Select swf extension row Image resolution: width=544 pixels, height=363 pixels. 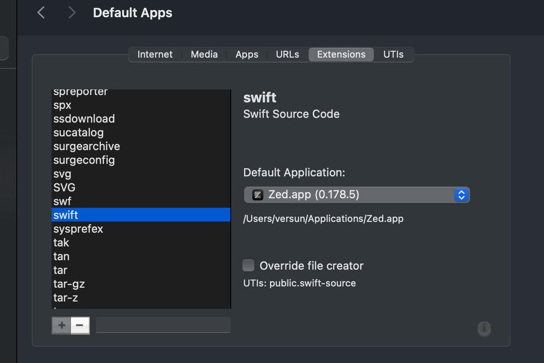(141, 201)
